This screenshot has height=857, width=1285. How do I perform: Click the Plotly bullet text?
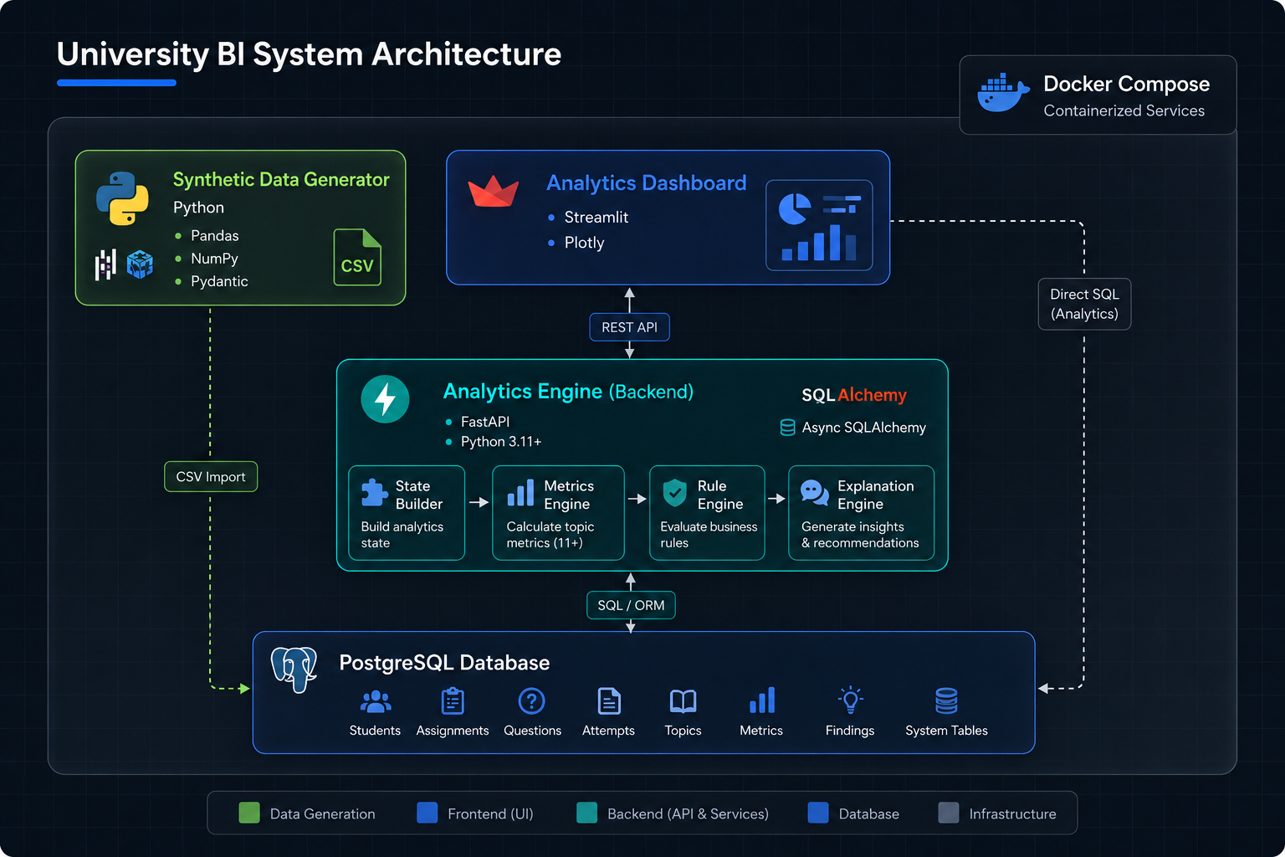click(584, 243)
